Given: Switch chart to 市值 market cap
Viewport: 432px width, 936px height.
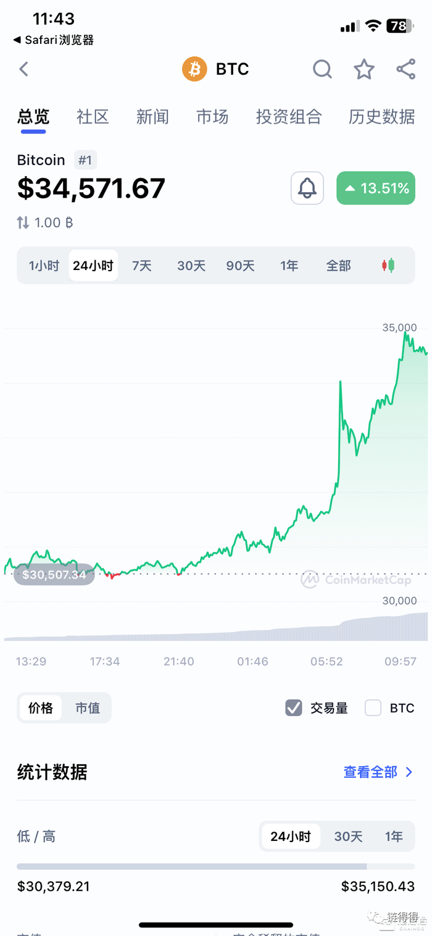Looking at the screenshot, I should [87, 708].
